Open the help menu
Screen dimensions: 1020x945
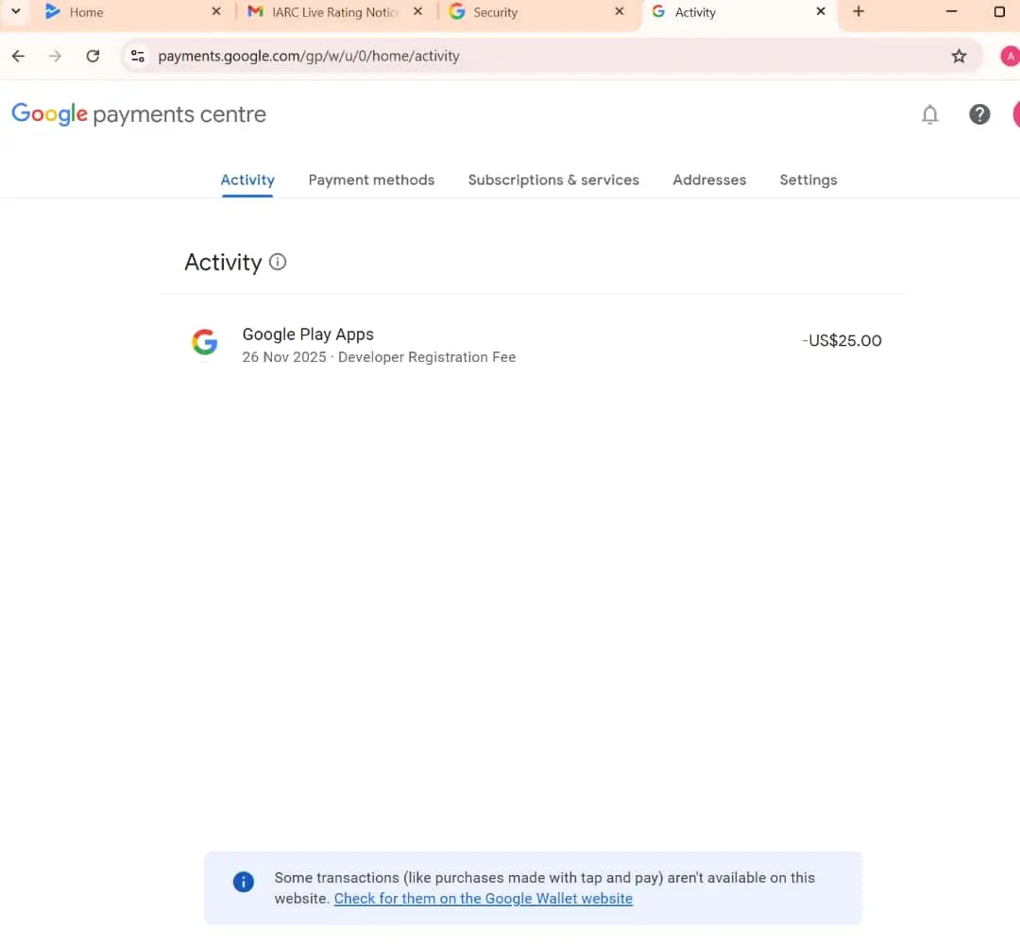click(979, 113)
